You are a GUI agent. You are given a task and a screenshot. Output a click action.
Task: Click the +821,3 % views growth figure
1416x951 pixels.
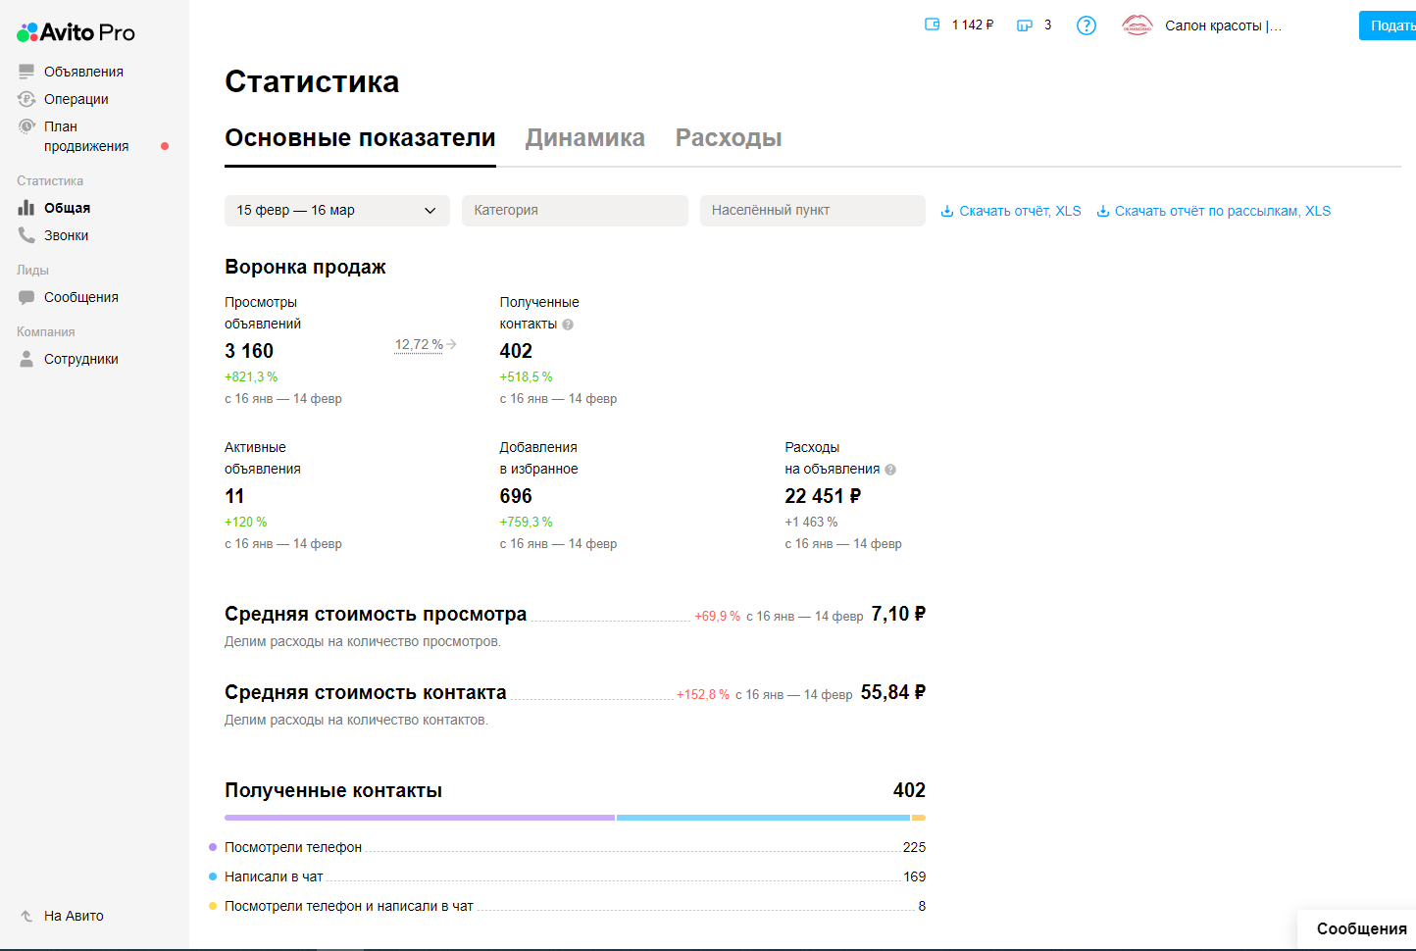[x=251, y=376]
